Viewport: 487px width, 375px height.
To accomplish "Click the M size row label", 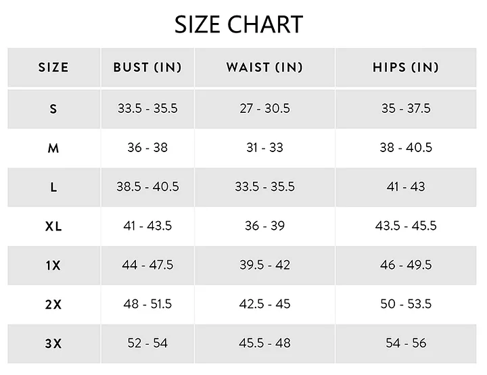I will coord(53,148).
